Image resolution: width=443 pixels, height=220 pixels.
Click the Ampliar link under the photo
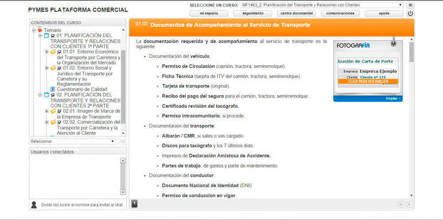coord(391,99)
